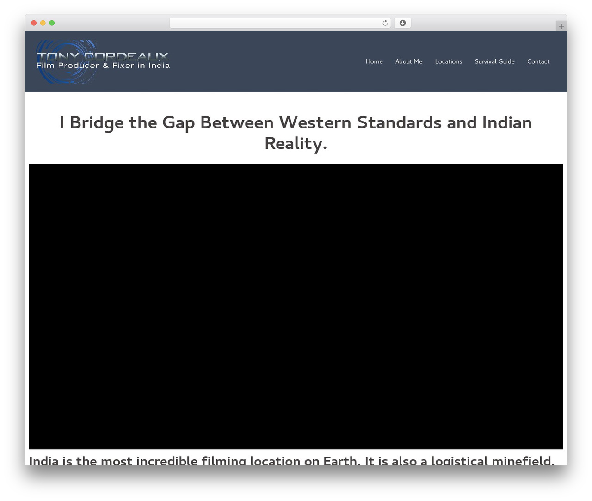Viewport: 592px width, 501px height.
Task: Click the browser reload icon
Action: coord(385,23)
